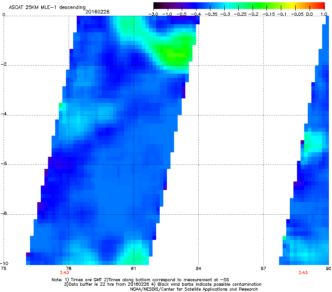The height and width of the screenshot is (292, 332).
Task: Select the -0.5 color scale label
Action: 181,14
